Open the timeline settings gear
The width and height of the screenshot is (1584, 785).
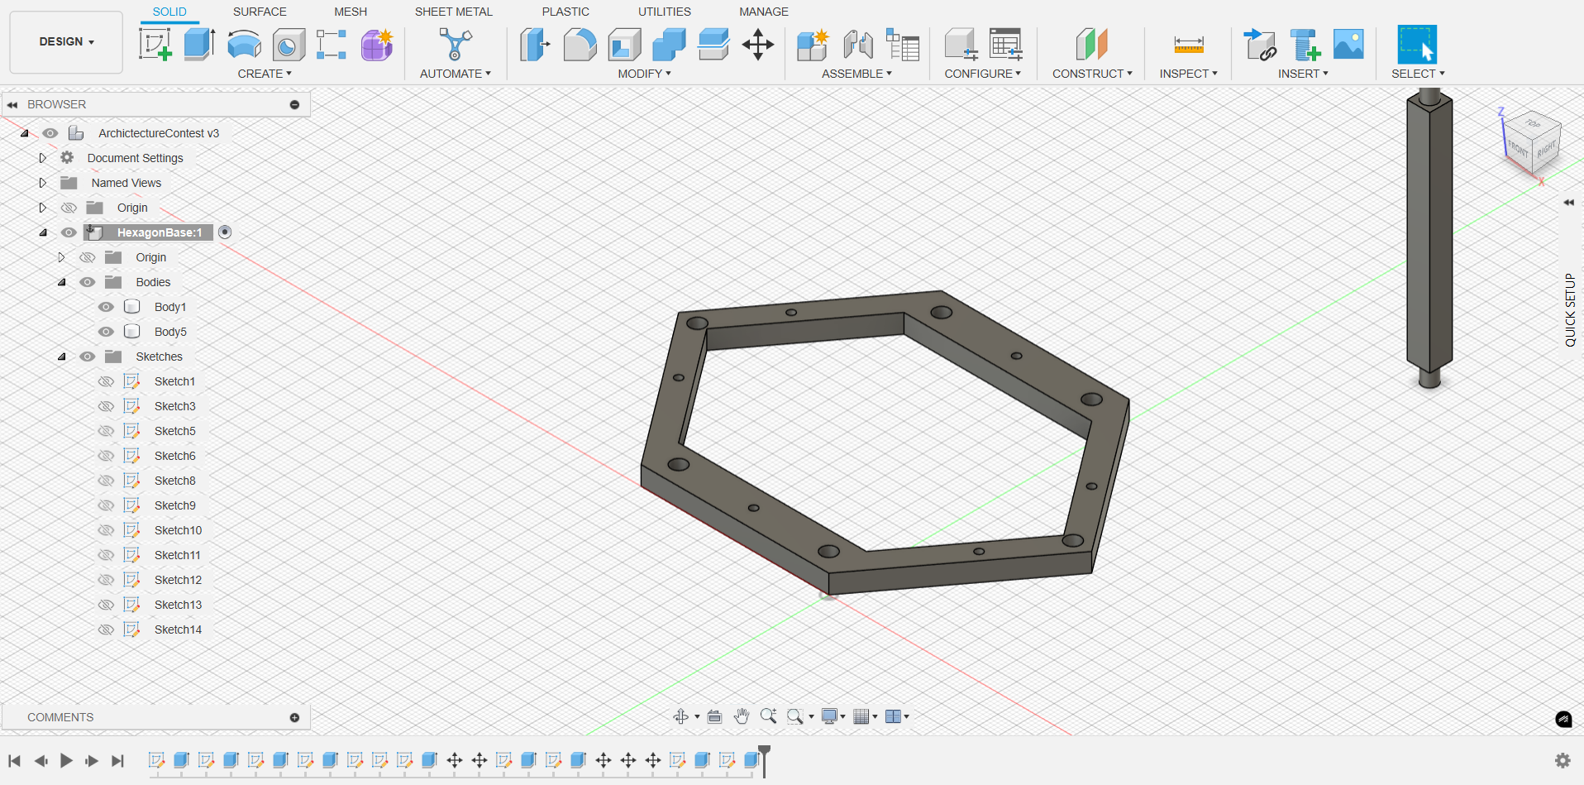pos(1563,760)
